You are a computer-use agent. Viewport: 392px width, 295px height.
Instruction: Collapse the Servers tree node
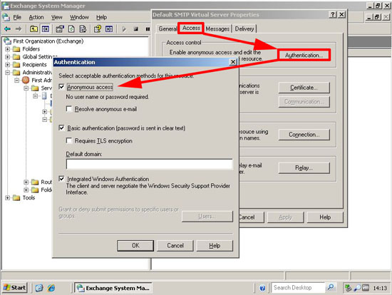[x=26, y=88]
